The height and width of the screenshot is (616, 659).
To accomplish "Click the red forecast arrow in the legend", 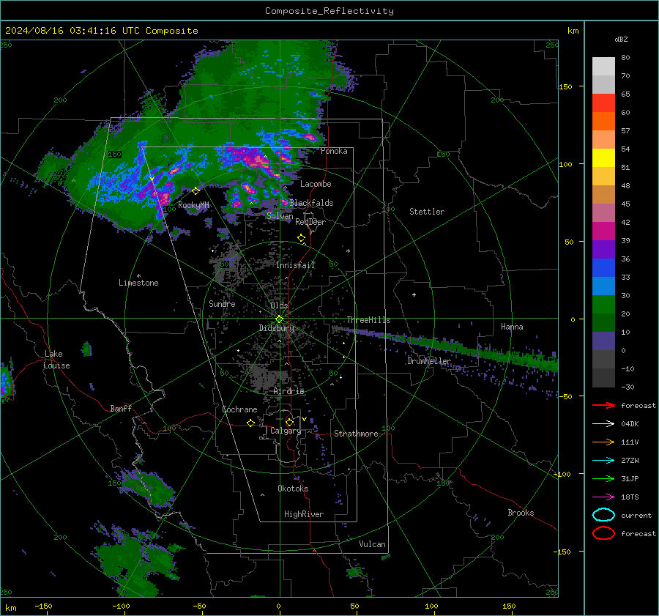I will pos(603,405).
